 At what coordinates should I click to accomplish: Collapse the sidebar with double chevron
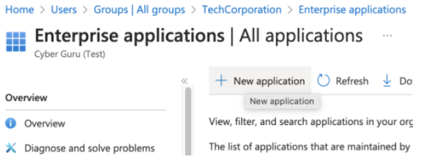[x=184, y=81]
